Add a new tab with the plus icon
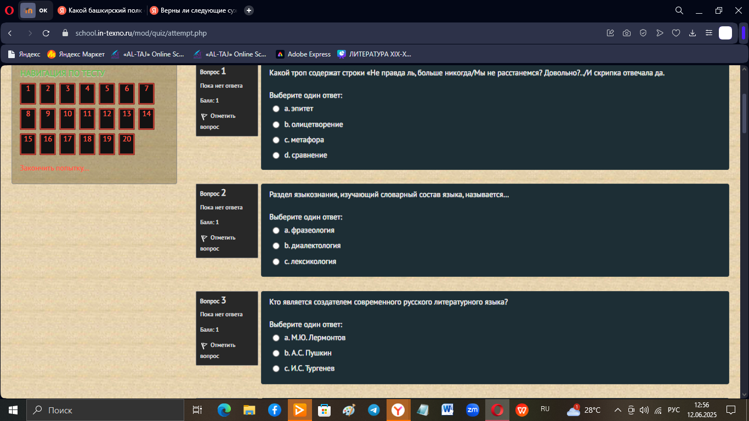The height and width of the screenshot is (421, 749). pos(249,10)
